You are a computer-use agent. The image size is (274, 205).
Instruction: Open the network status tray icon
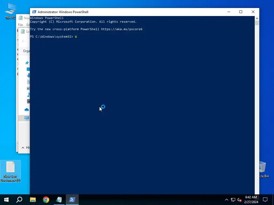pyautogui.click(x=233, y=200)
